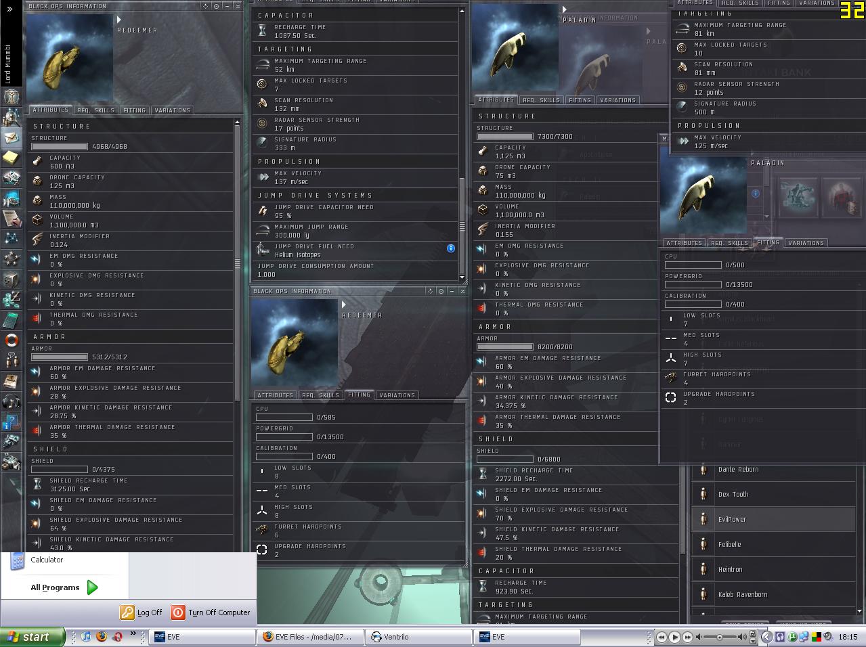Screen dimensions: 866x647
Task: Click the Turret Hardpoints icon in Redeemer fitting
Action: 262,530
